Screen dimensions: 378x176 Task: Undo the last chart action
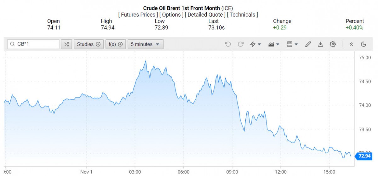tap(228, 44)
